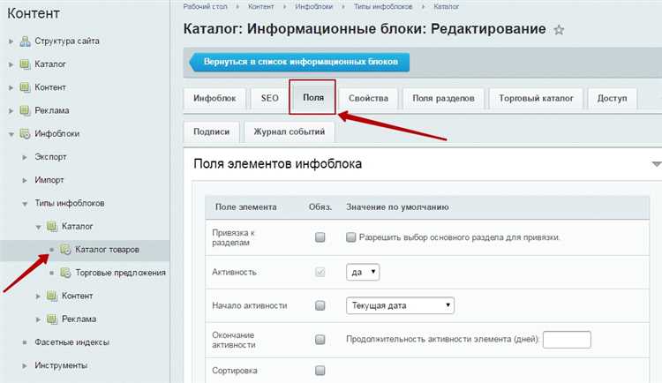The image size is (662, 383).
Task: Toggle required checkbox for Окончание активности
Action: tap(320, 340)
